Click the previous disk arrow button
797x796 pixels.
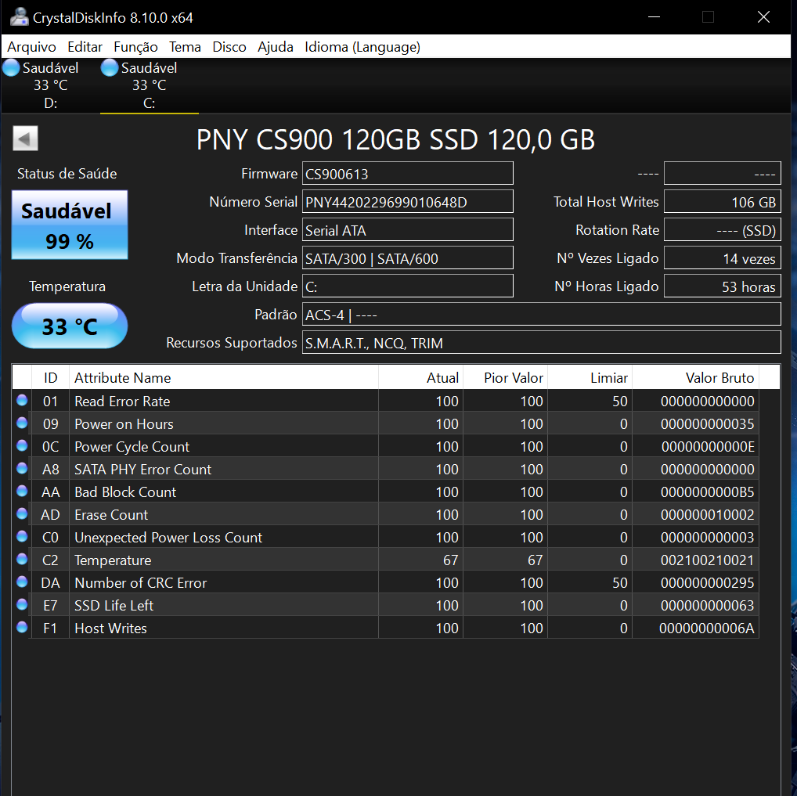tap(25, 139)
